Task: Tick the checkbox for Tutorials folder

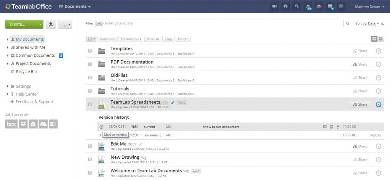Action: point(90,91)
